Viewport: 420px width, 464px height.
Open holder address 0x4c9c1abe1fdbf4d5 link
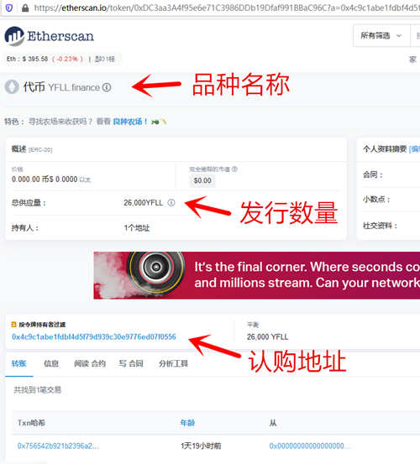94,336
